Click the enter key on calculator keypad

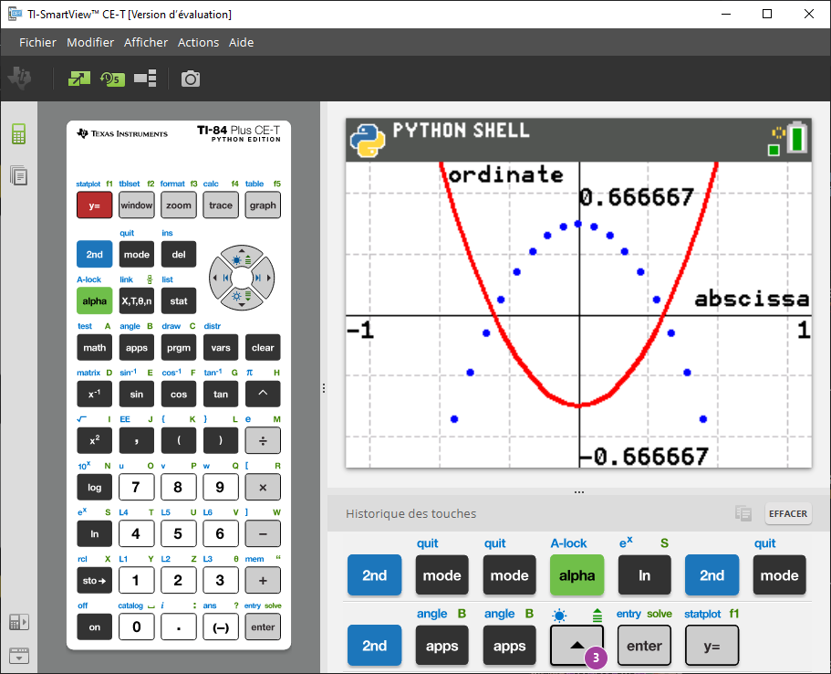[x=263, y=627]
